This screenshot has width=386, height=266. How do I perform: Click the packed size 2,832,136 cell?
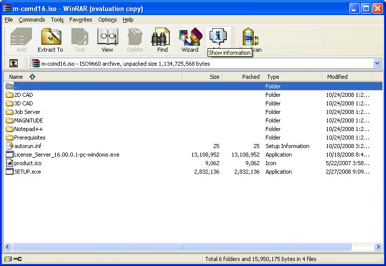(x=247, y=172)
